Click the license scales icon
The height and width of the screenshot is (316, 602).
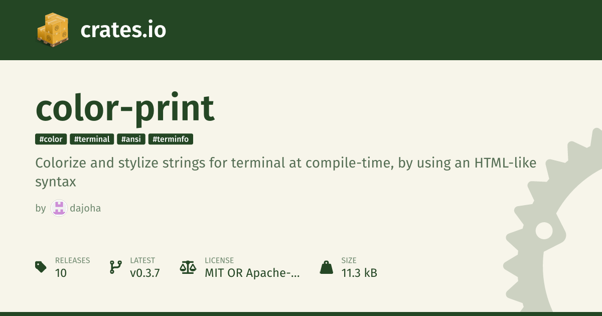coord(188,267)
